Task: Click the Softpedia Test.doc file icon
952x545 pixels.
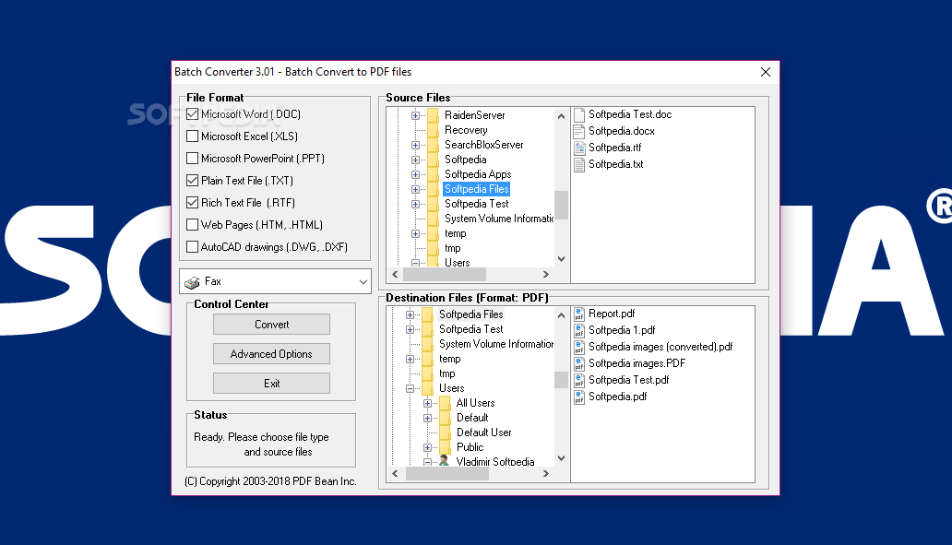Action: [579, 114]
